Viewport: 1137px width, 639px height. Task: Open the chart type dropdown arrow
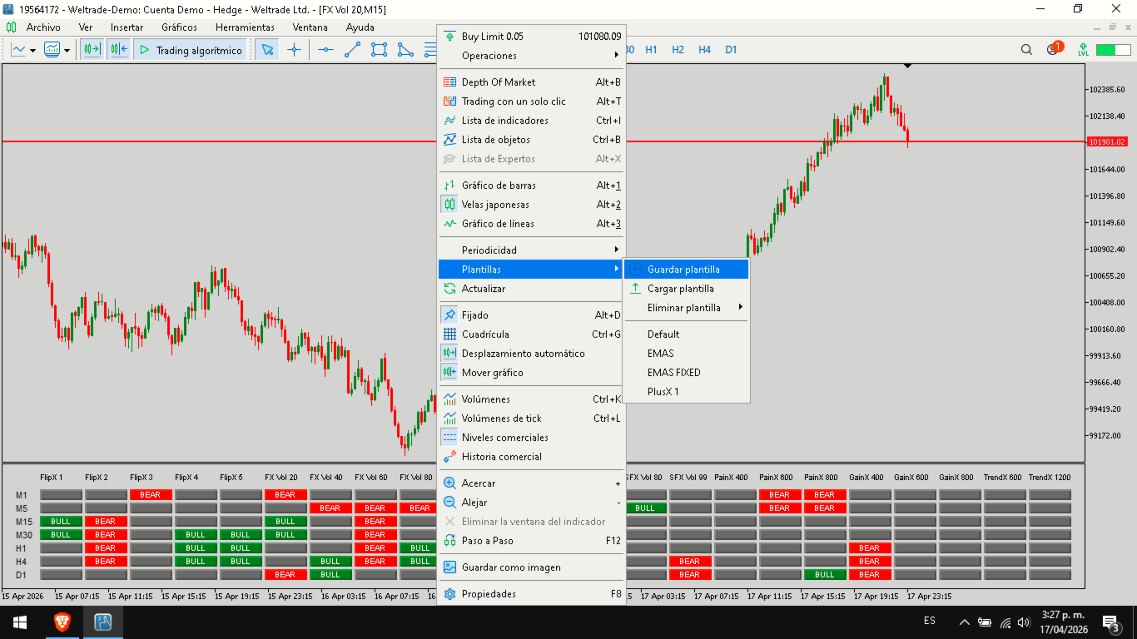(32, 51)
